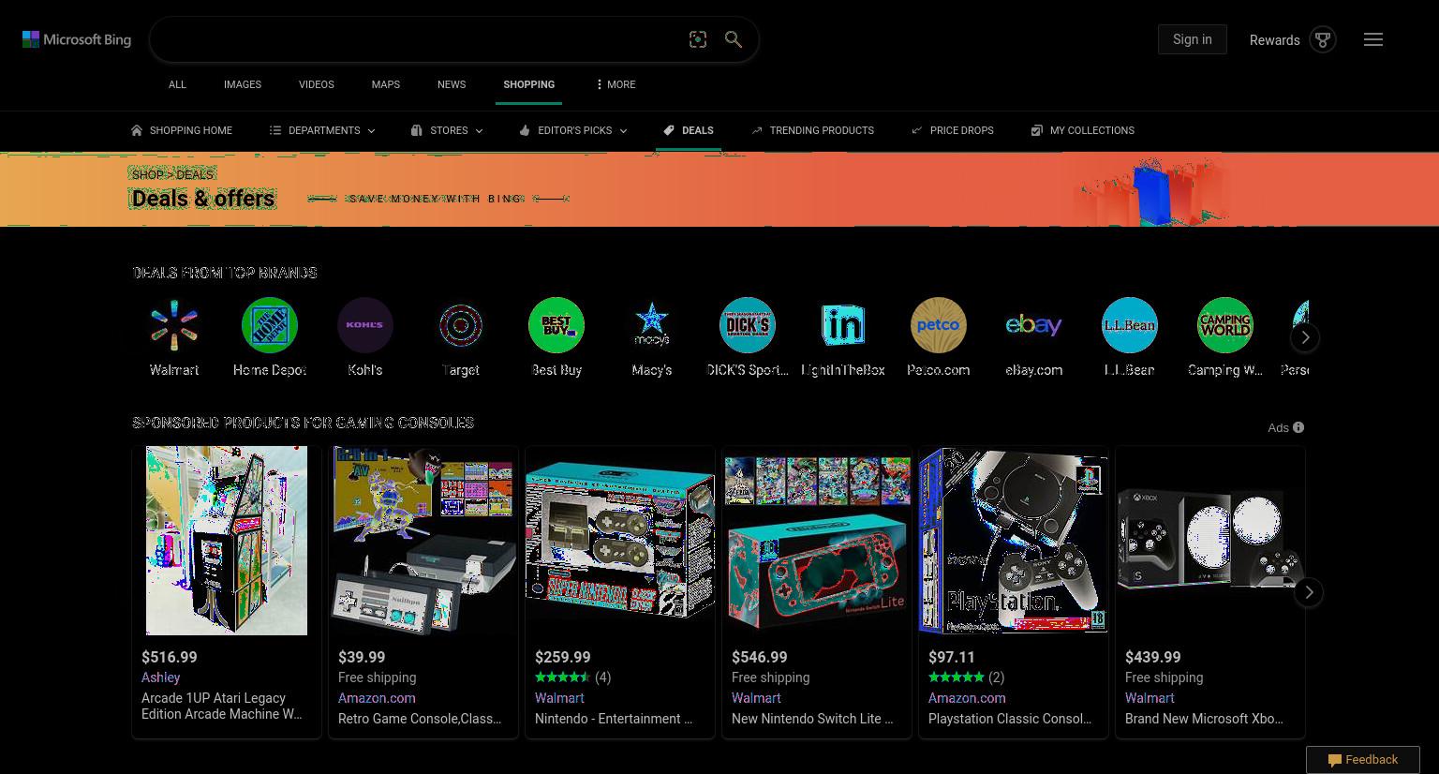Click the 5-star rating on Playstation Classic
Image resolution: width=1439 pixels, height=774 pixels.
957,677
